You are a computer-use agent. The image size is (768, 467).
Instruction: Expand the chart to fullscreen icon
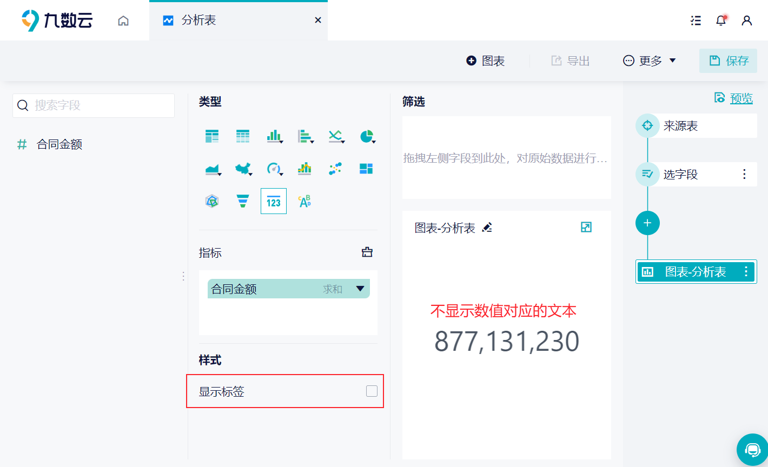point(586,227)
